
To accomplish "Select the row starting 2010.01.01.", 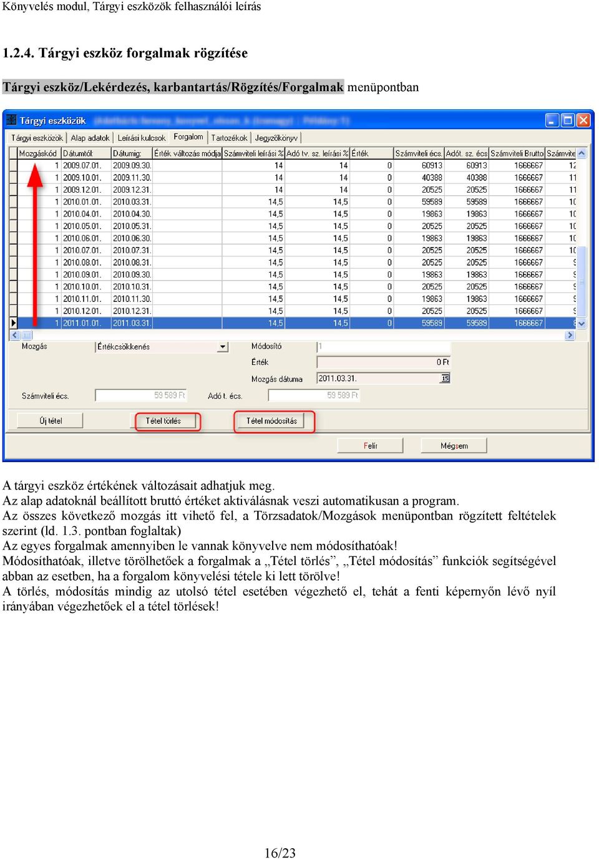I will click(x=293, y=202).
